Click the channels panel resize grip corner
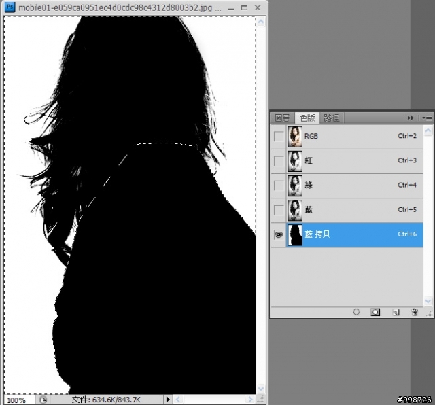 (429, 313)
